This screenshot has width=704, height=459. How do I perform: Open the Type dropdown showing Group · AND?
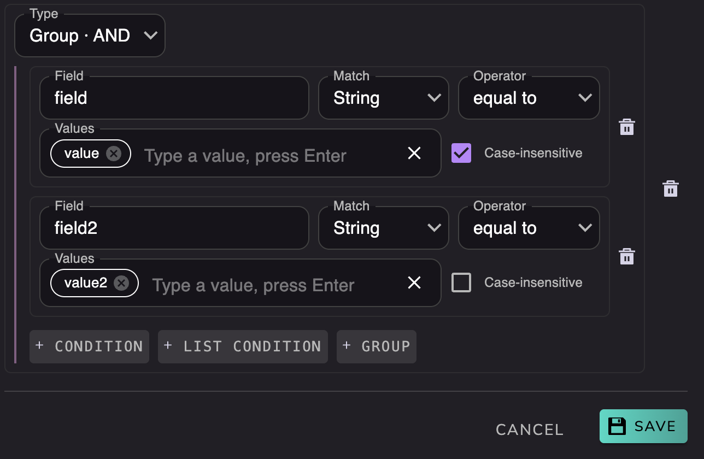[90, 36]
